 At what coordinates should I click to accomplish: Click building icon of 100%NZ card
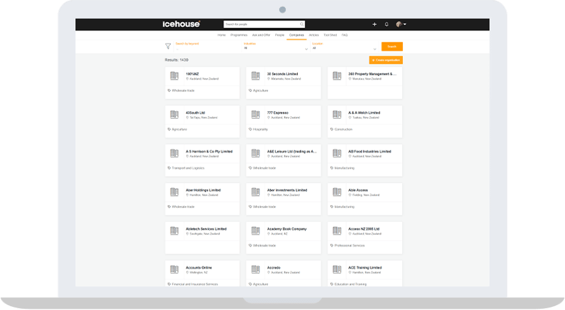[x=175, y=76]
